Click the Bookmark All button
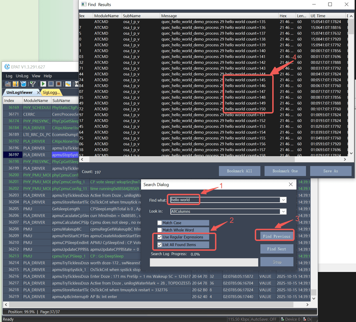Viewport: 356px width, 322px height. click(x=239, y=171)
